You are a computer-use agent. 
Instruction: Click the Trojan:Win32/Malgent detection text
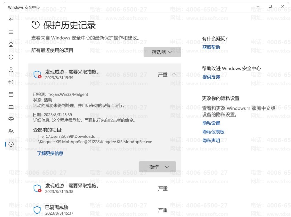(x=68, y=94)
